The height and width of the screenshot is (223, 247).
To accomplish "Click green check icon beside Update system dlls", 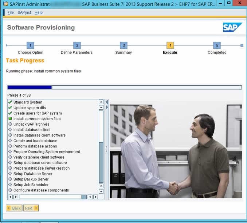I will [x=10, y=108].
